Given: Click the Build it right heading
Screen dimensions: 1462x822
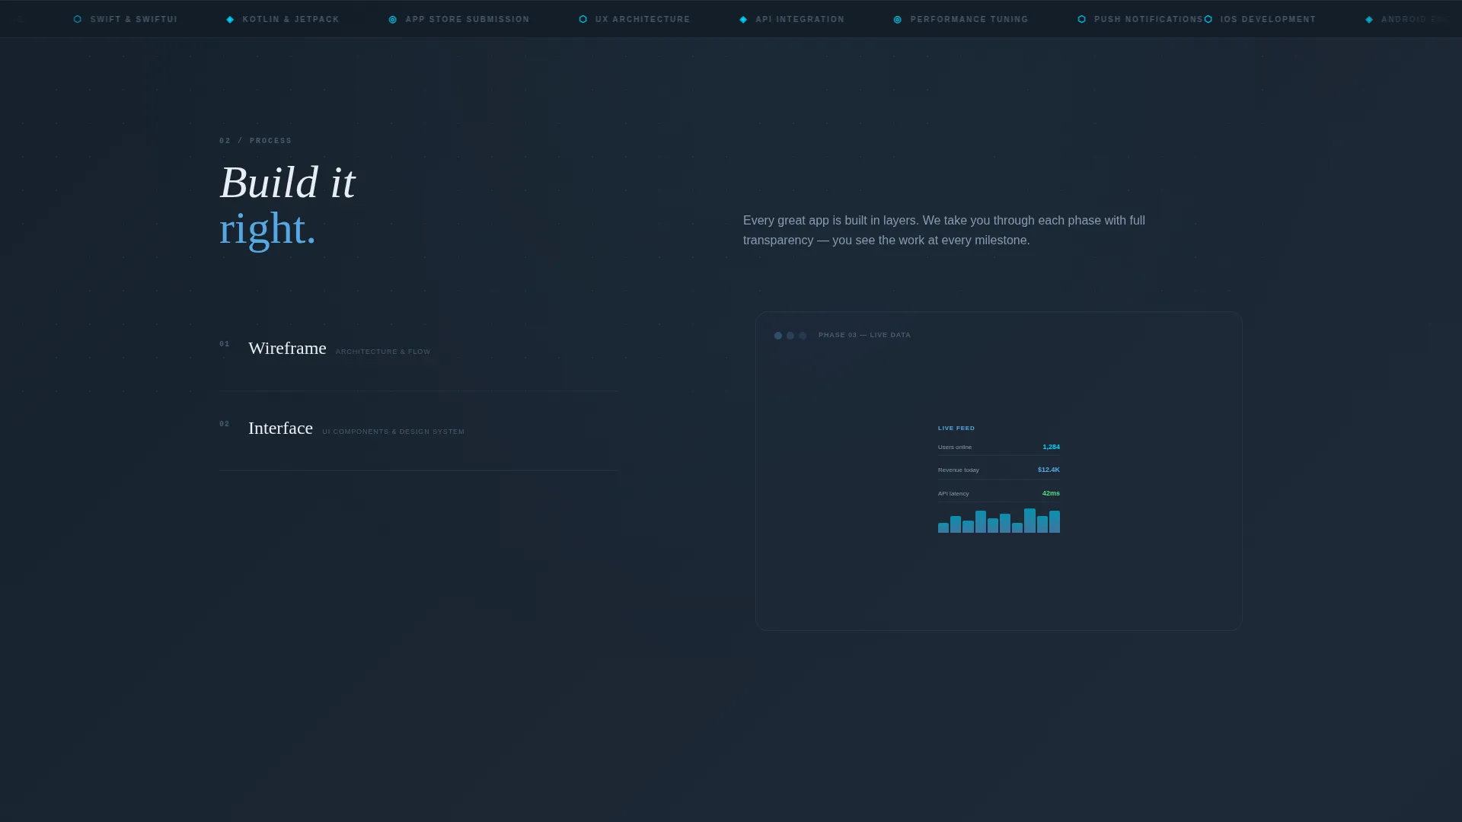Looking at the screenshot, I should 288,205.
